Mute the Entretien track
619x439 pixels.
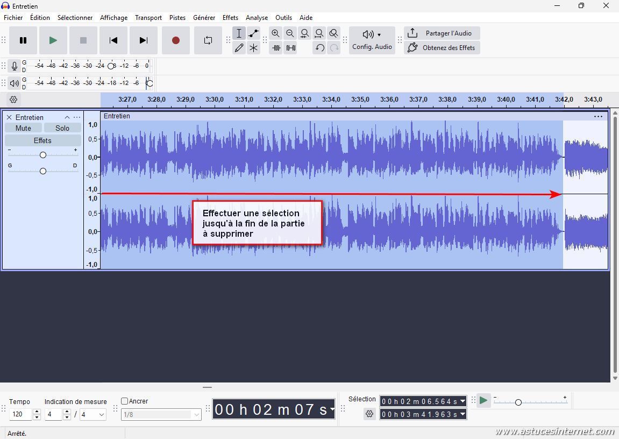click(x=23, y=128)
